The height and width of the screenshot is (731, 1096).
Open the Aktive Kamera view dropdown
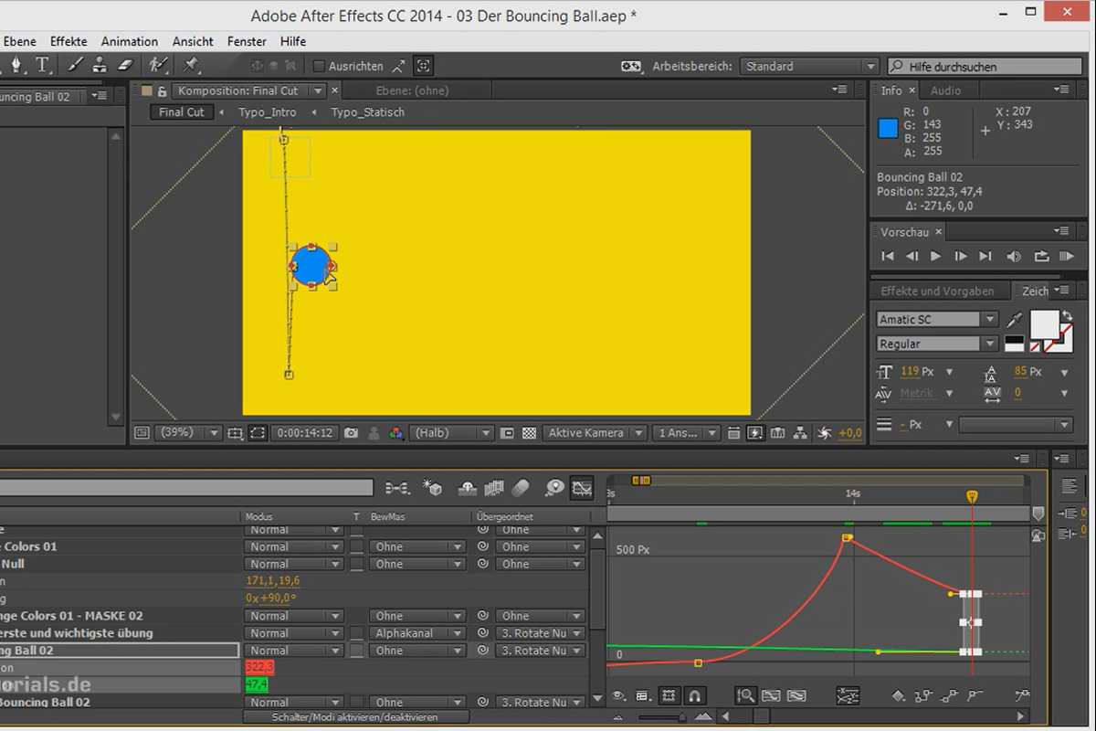[595, 433]
